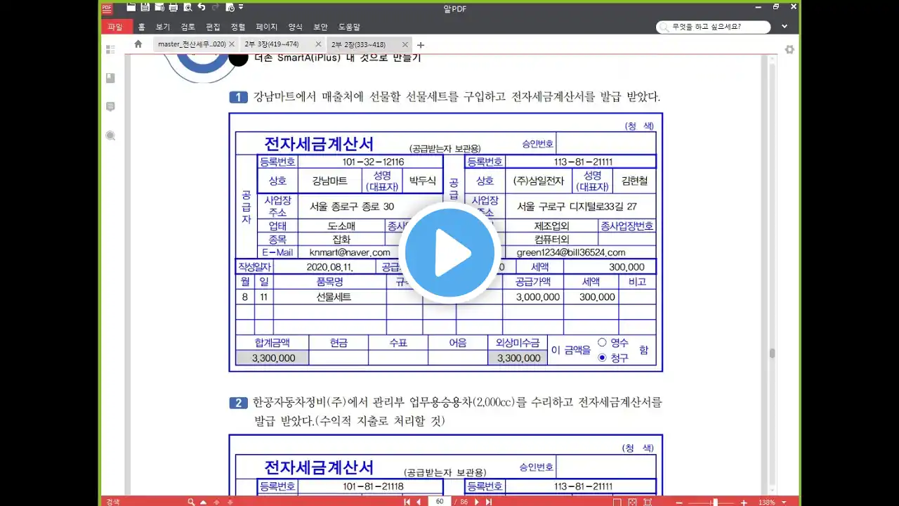The width and height of the screenshot is (899, 506).
Task: Open the quick access toolbar customize arrow
Action: [x=241, y=7]
